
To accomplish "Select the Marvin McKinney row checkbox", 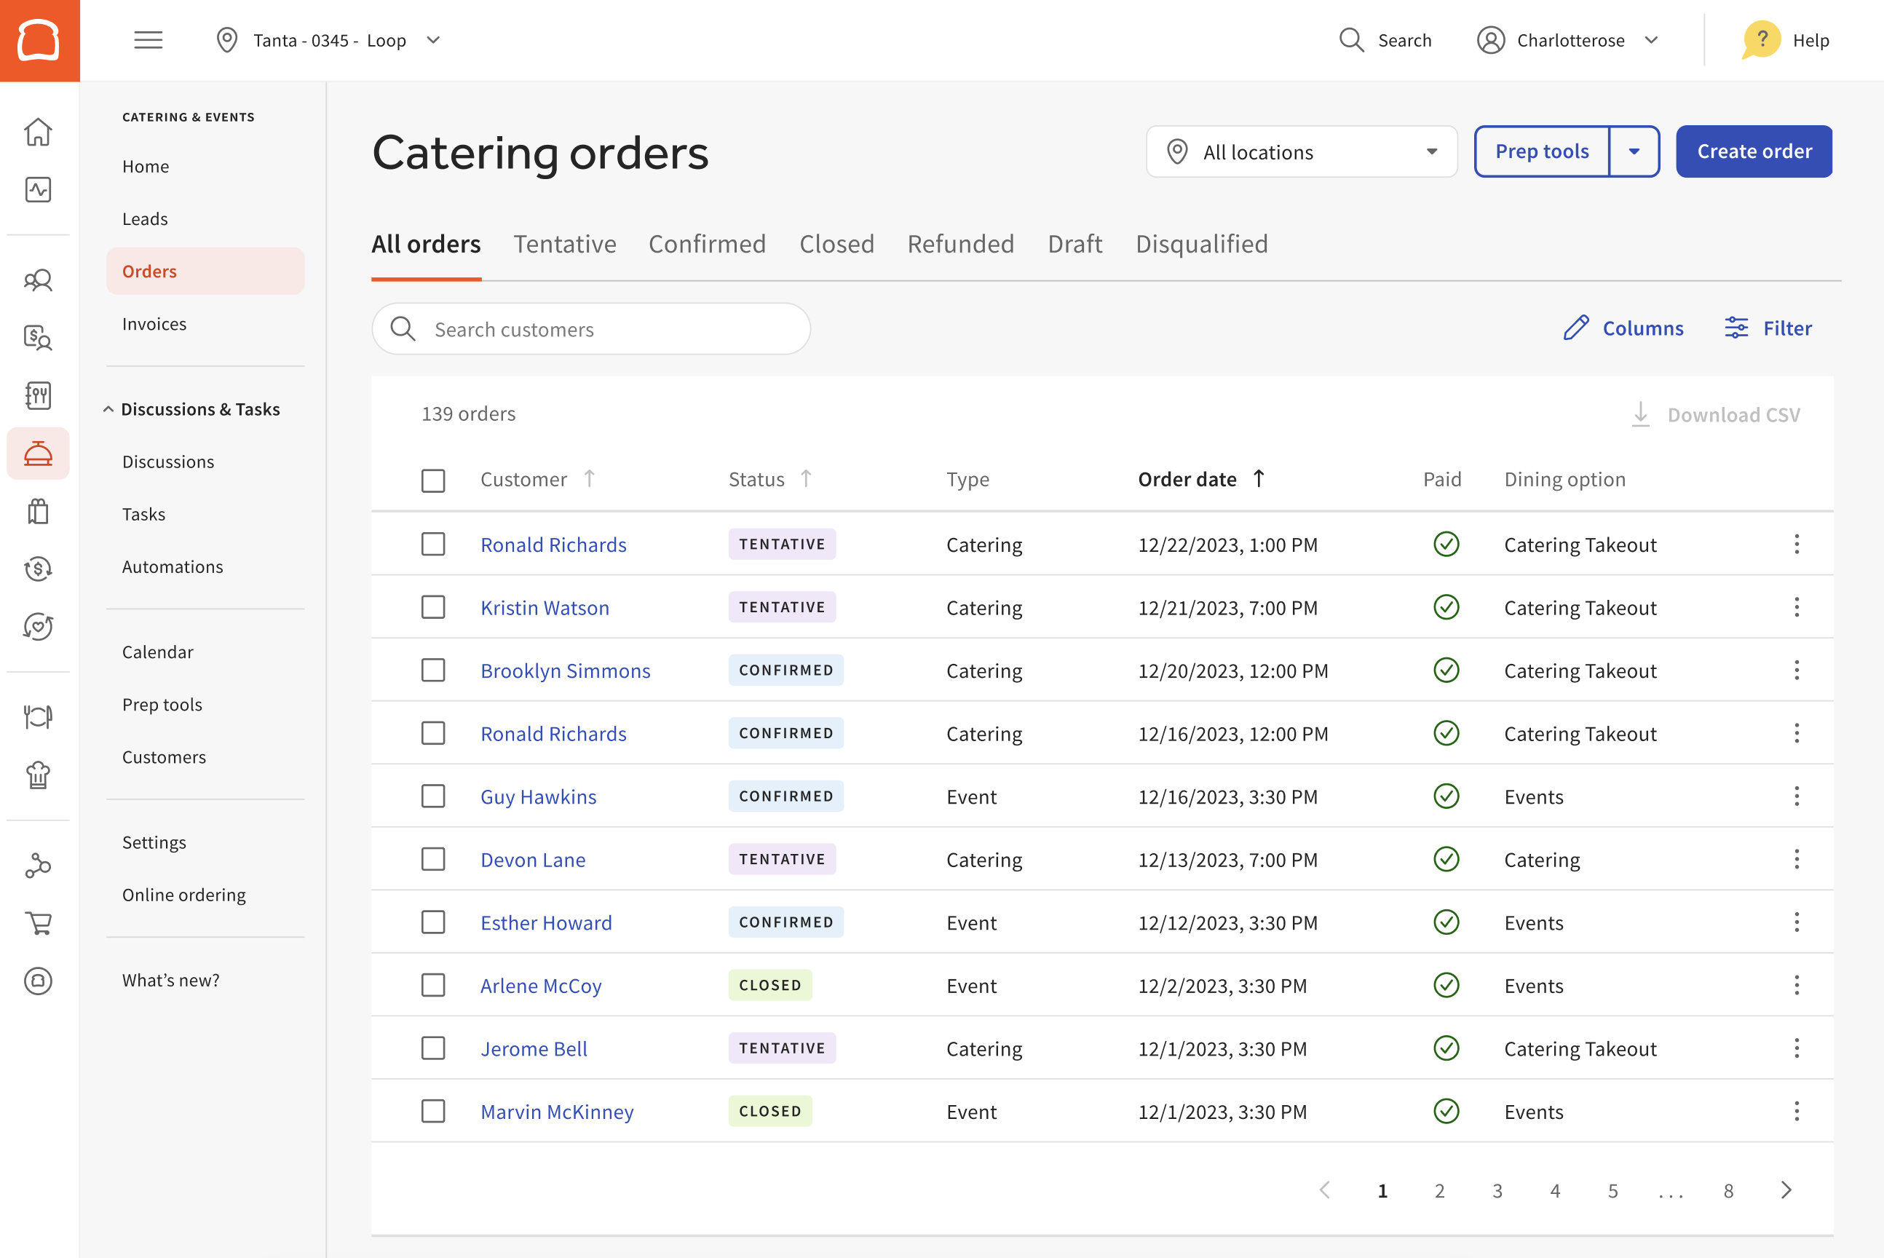I will 433,1111.
